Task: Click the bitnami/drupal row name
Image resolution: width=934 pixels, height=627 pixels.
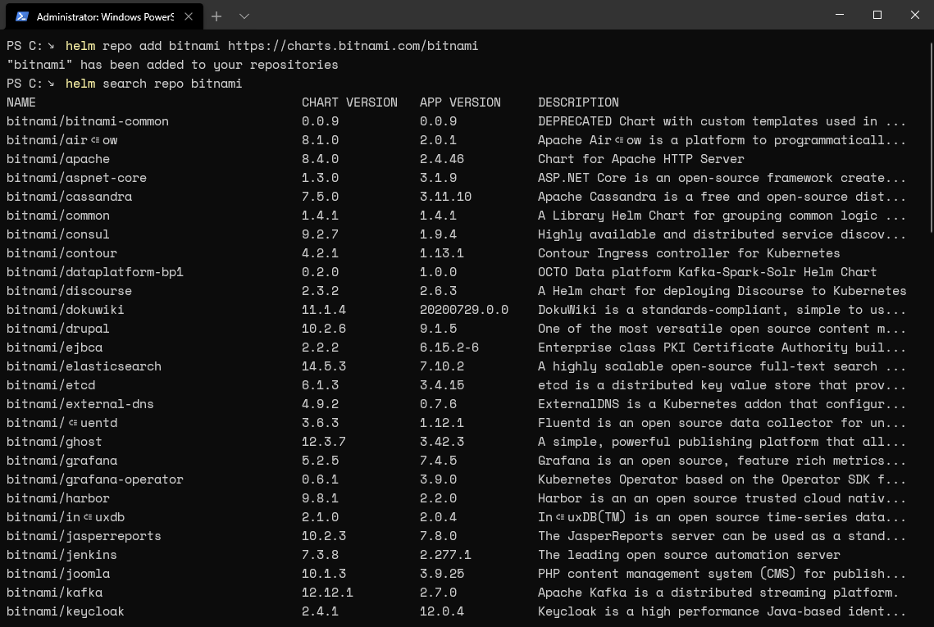Action: 57,329
